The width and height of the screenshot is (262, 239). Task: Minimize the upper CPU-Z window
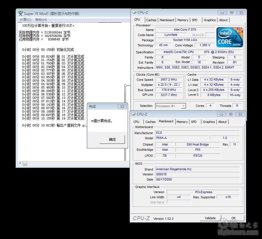[222, 13]
